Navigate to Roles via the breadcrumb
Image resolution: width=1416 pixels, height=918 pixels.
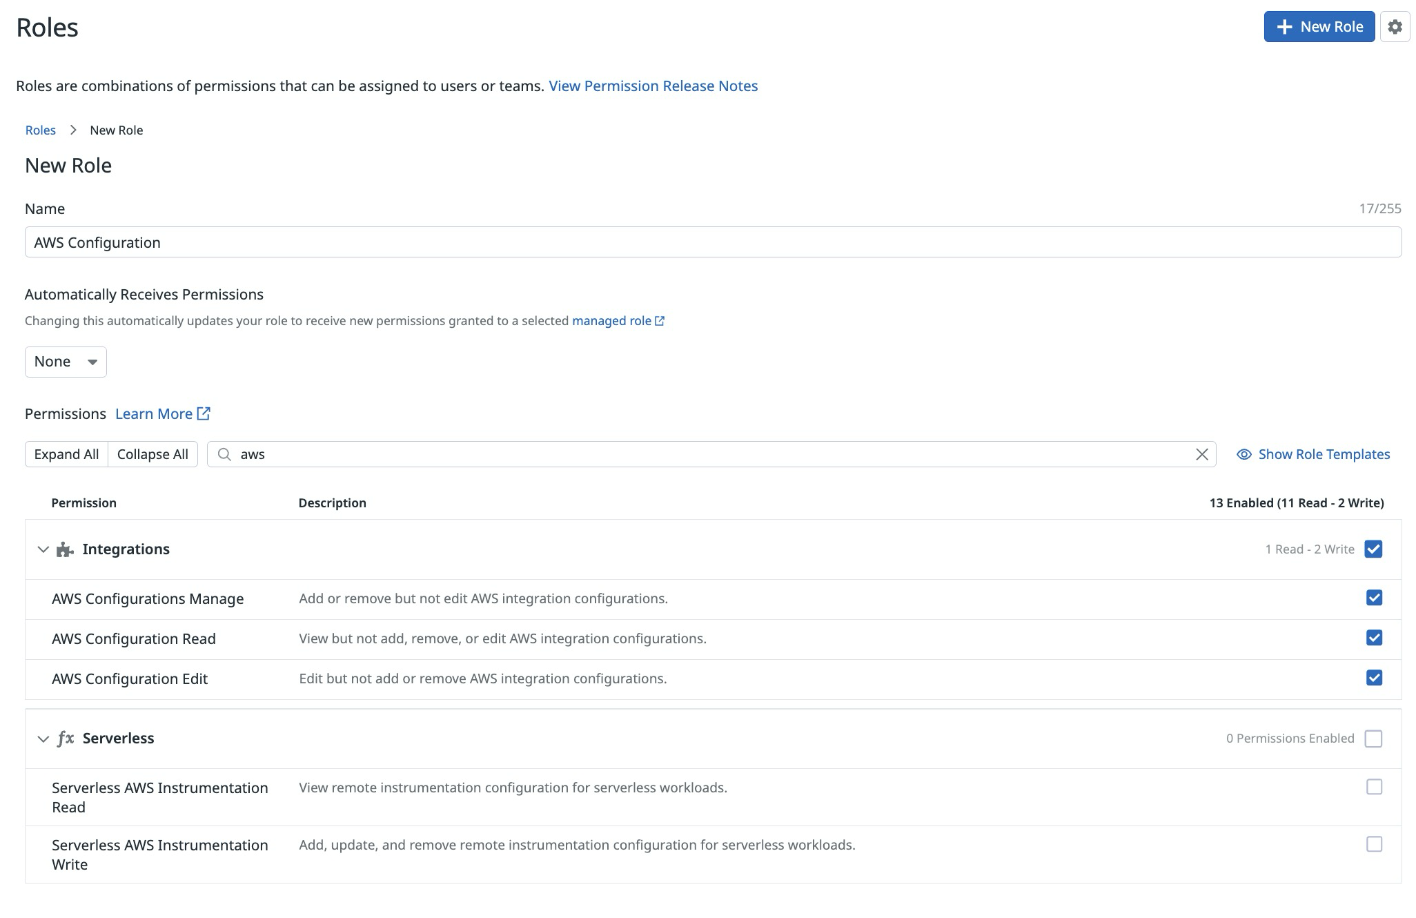pyautogui.click(x=40, y=130)
